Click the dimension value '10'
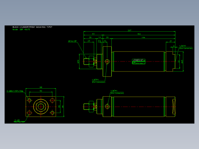 coord(105,41)
